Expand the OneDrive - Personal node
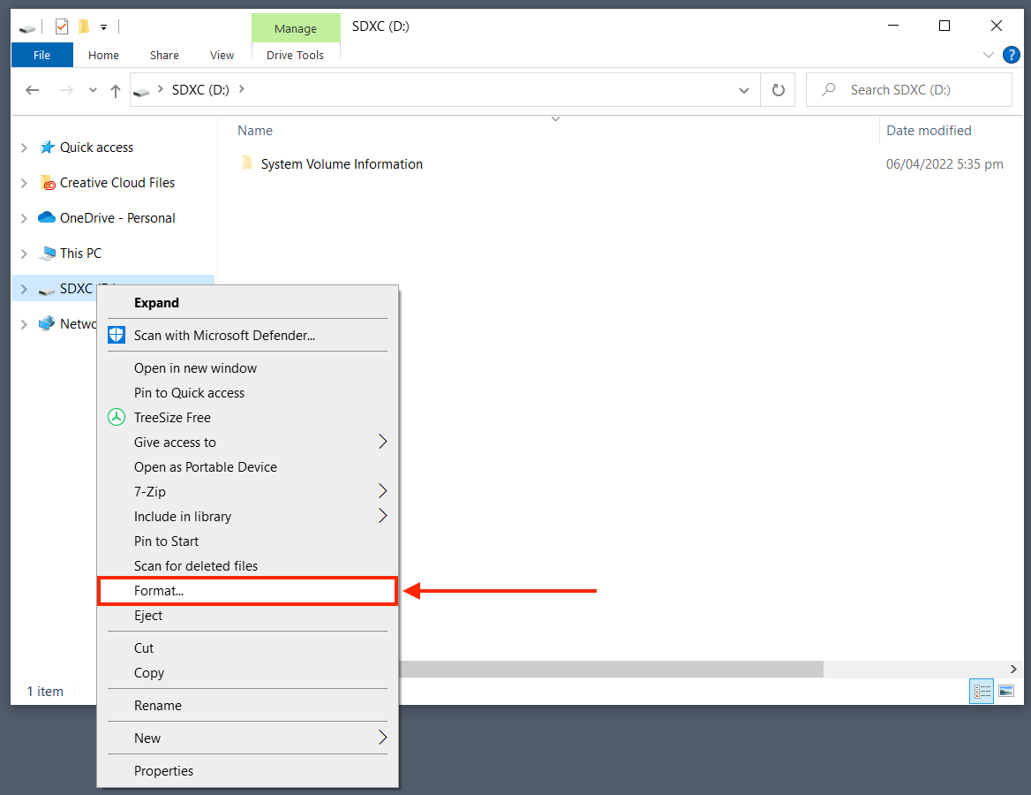The image size is (1031, 795). 25,218
